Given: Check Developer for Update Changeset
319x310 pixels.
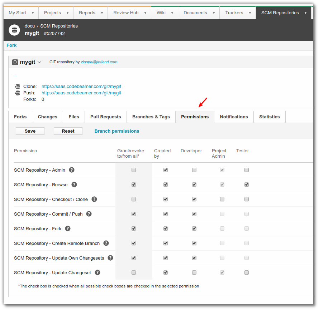Looking at the screenshot, I should coord(194,272).
